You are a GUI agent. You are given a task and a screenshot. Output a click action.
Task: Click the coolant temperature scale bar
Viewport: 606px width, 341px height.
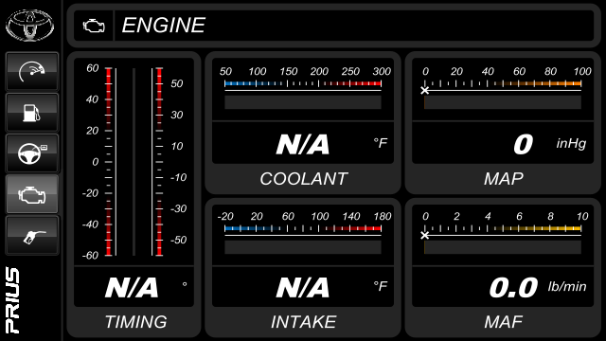pyautogui.click(x=303, y=83)
